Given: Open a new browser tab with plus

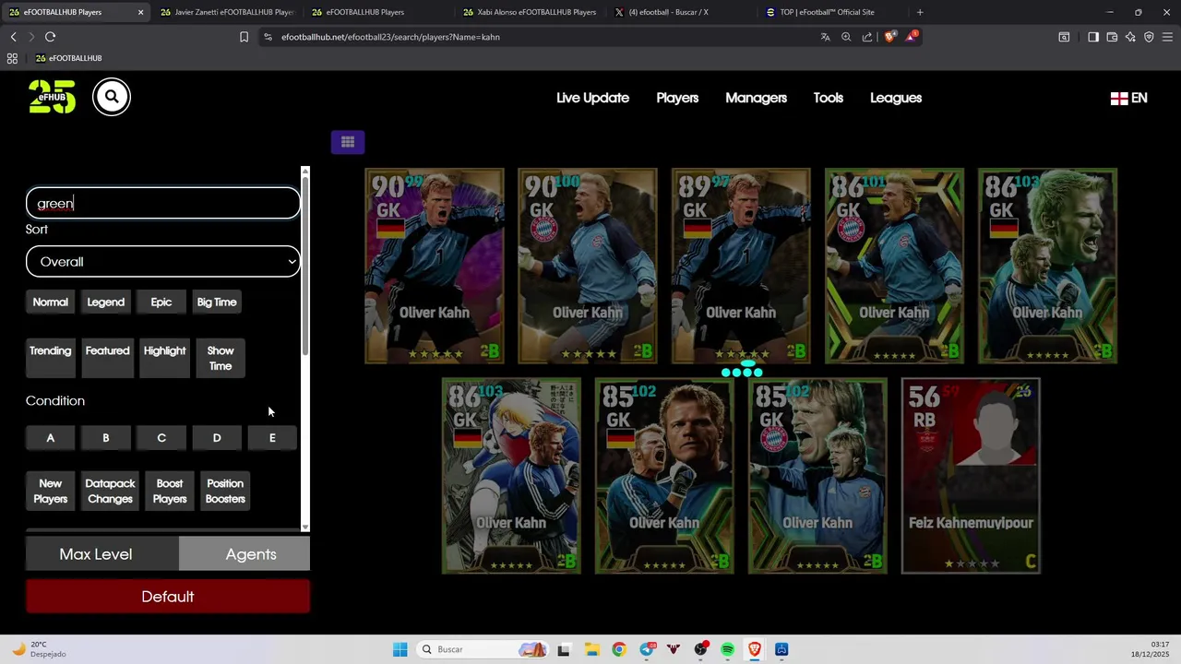Looking at the screenshot, I should point(920,12).
